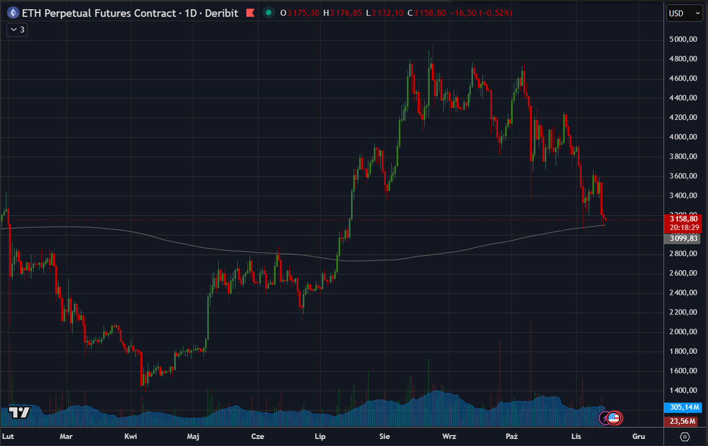Click the Ethereum logo icon beside the symbol name
Screen dimensions: 708x446
pos(12,12)
